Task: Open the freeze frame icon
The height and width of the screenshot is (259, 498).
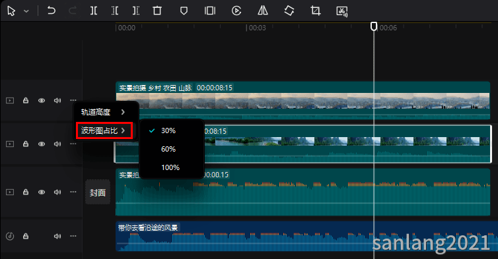Action: coord(210,11)
